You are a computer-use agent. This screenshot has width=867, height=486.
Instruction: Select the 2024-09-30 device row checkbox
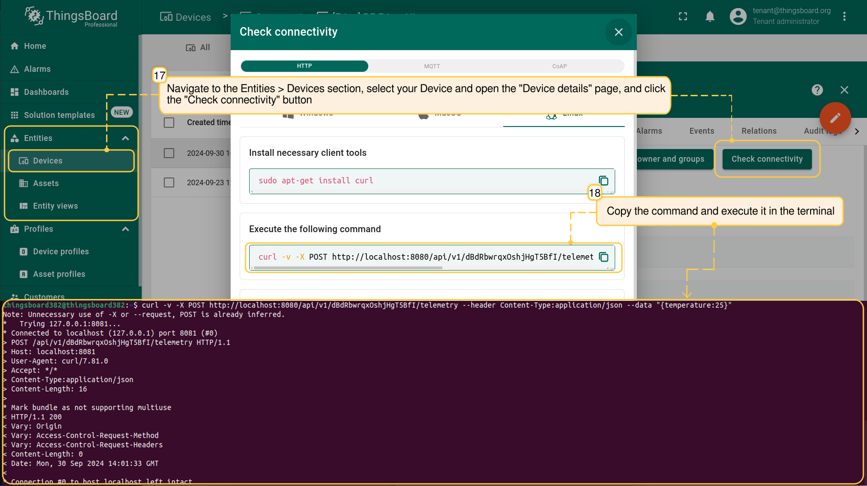point(169,153)
